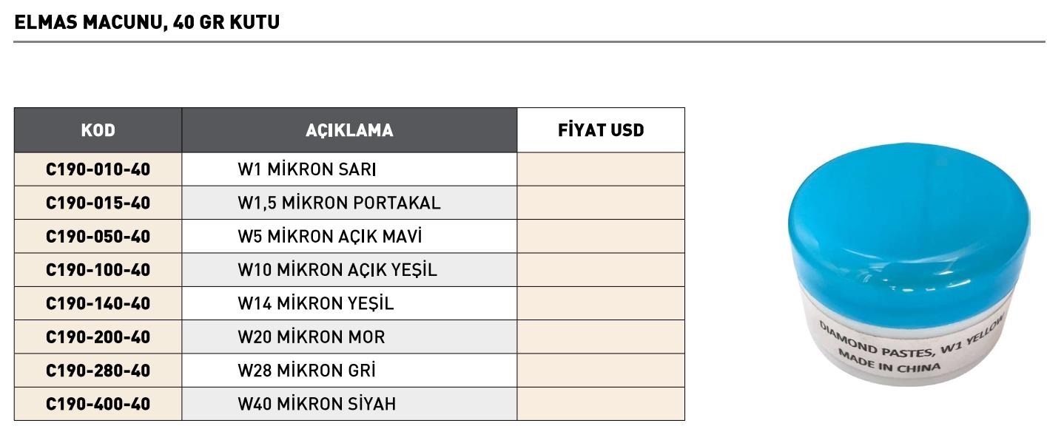Click the FİYAT USD column header
The height and width of the screenshot is (446, 1047).
point(601,130)
